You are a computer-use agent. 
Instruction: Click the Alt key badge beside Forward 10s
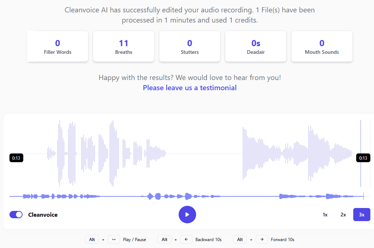240,240
